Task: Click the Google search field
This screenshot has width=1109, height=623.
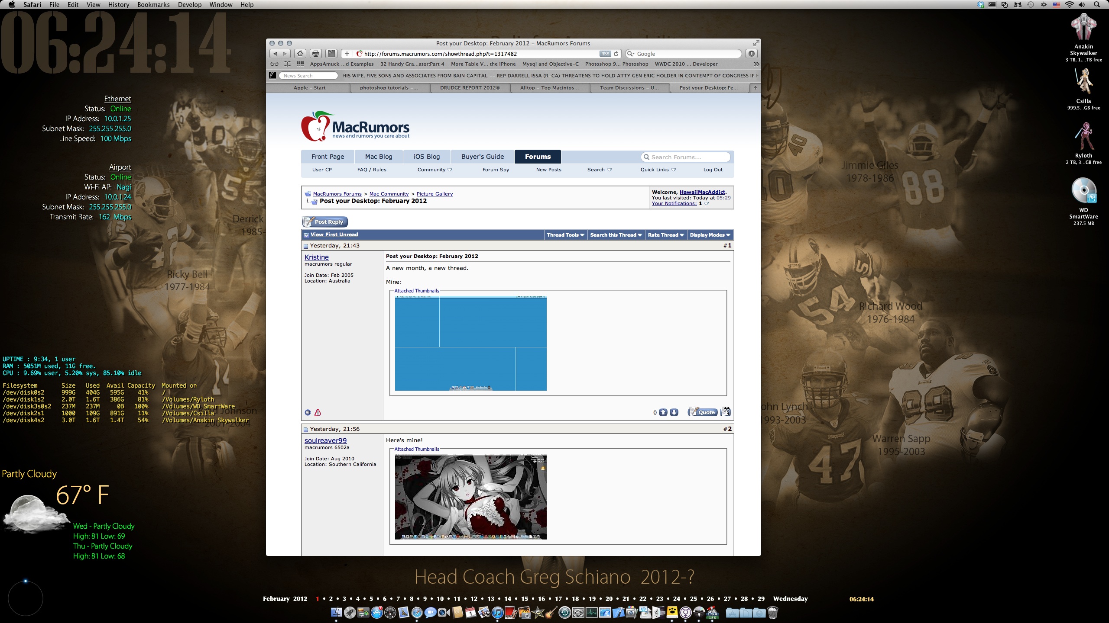Action: 684,54
